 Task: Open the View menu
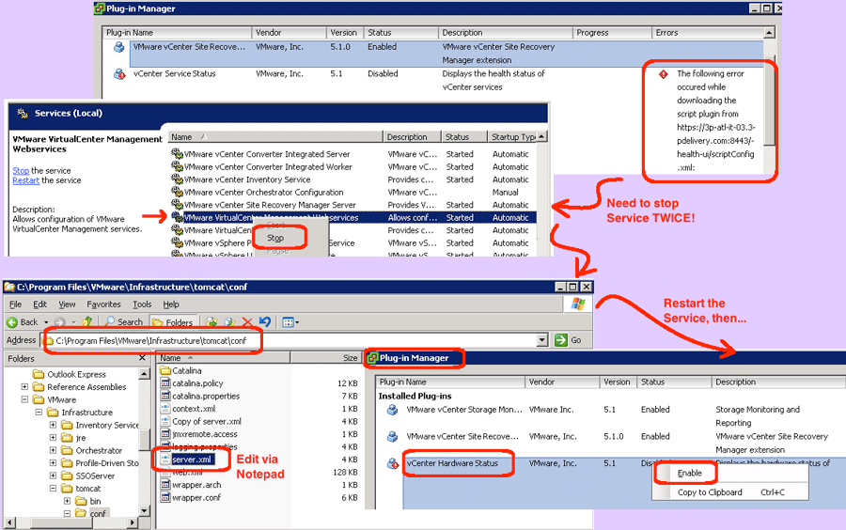click(67, 304)
